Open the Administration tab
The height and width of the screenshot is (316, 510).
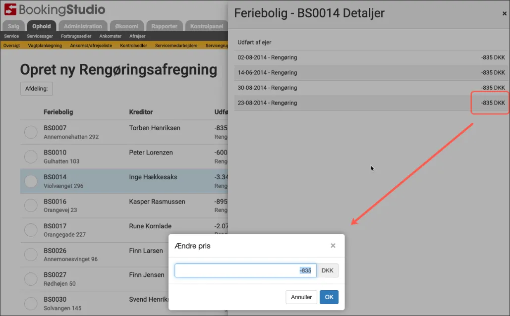[x=83, y=26]
